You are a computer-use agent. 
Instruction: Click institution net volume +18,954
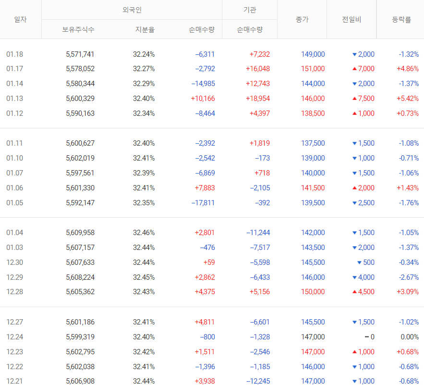[x=258, y=99]
